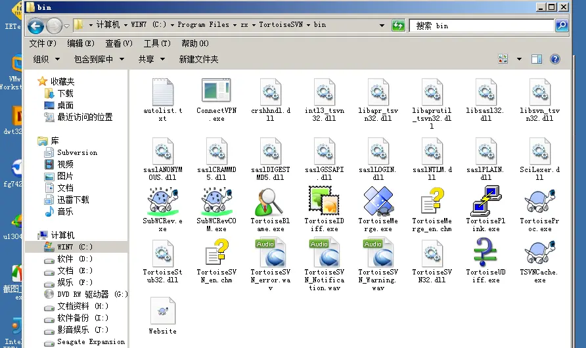
Task: Open the 帮助(H) menu
Action: point(195,44)
